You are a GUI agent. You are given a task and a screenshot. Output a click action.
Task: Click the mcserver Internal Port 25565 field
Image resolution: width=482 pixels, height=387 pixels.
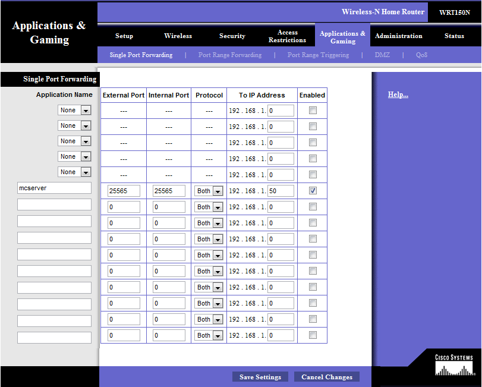169,191
